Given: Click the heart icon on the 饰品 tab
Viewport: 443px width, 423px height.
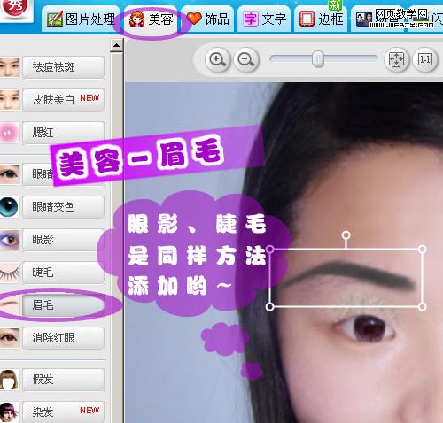Looking at the screenshot, I should [x=194, y=19].
